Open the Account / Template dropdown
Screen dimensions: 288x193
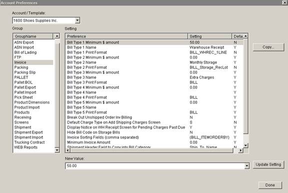point(77,20)
